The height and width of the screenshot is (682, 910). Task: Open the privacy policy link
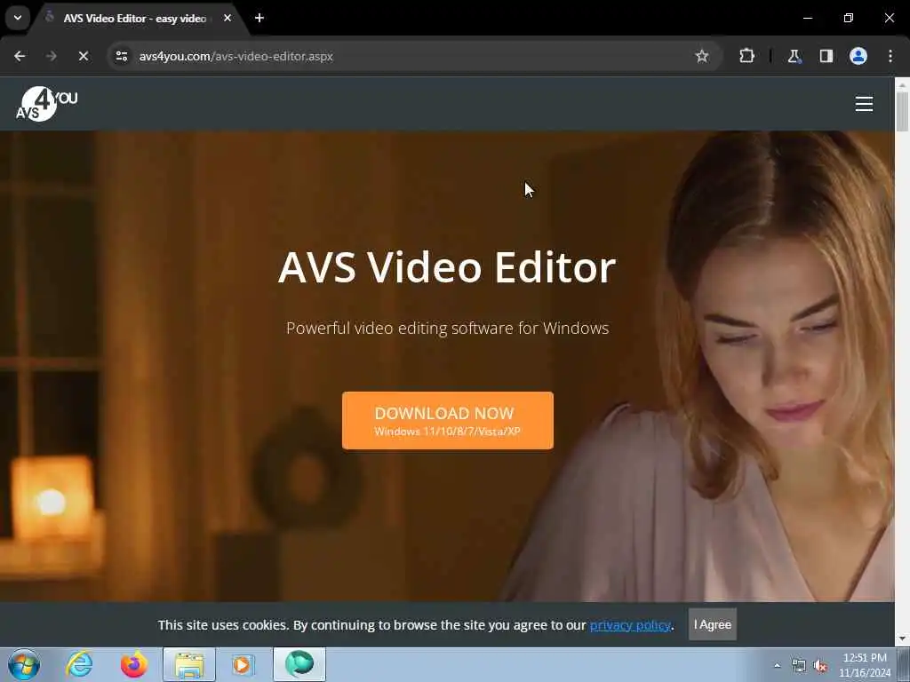coord(630,625)
